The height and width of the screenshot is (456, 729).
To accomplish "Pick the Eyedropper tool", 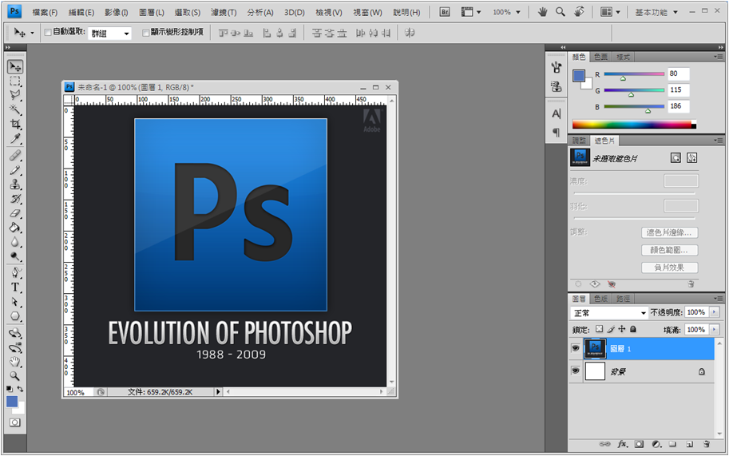I will tap(15, 139).
